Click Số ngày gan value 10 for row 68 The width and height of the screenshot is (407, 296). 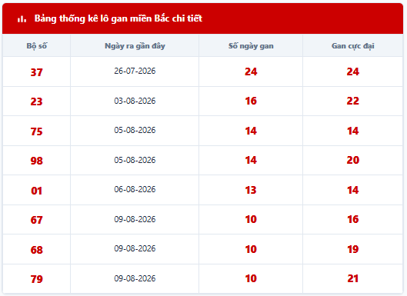251,249
